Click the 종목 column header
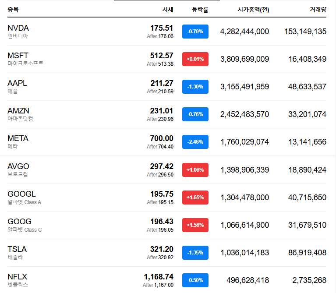Viewport: 336px width, 293px height. [x=13, y=10]
